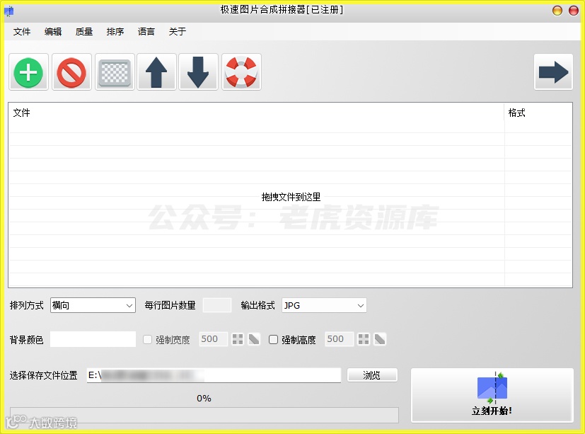
Task: Open the 输出格式 dropdown showing JPG
Action: point(324,305)
